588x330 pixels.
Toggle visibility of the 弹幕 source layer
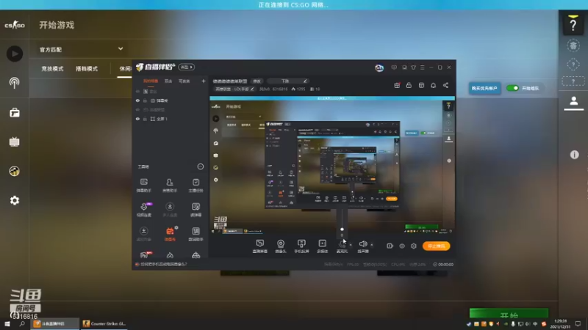click(x=137, y=100)
